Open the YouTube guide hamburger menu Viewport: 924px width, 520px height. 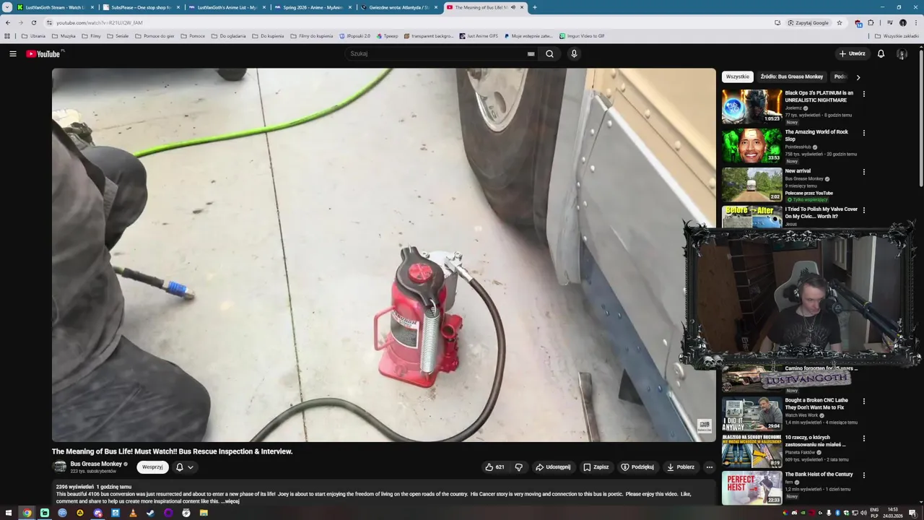tap(13, 53)
